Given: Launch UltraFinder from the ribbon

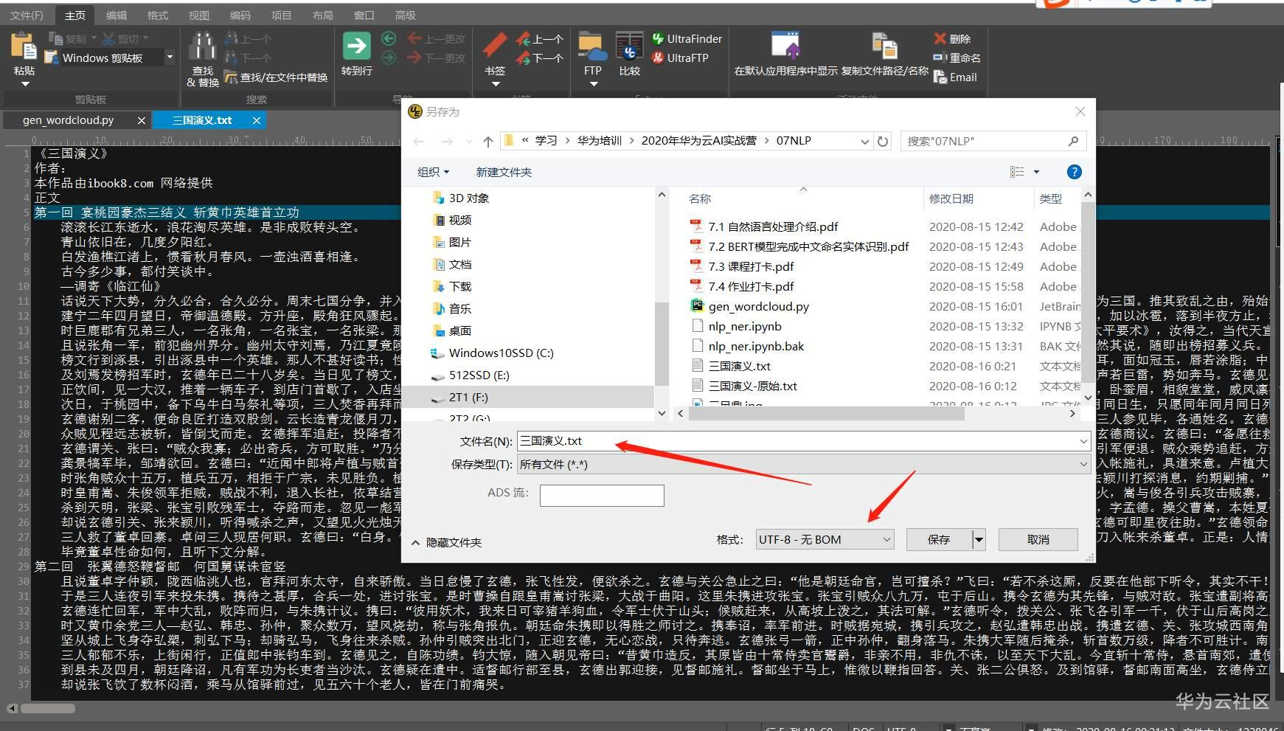Looking at the screenshot, I should (687, 38).
